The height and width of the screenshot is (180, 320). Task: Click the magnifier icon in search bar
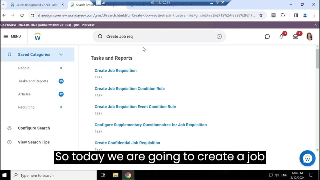tap(100, 36)
